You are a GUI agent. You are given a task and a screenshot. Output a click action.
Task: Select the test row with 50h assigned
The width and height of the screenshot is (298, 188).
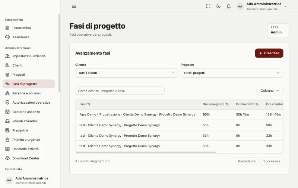point(179,125)
